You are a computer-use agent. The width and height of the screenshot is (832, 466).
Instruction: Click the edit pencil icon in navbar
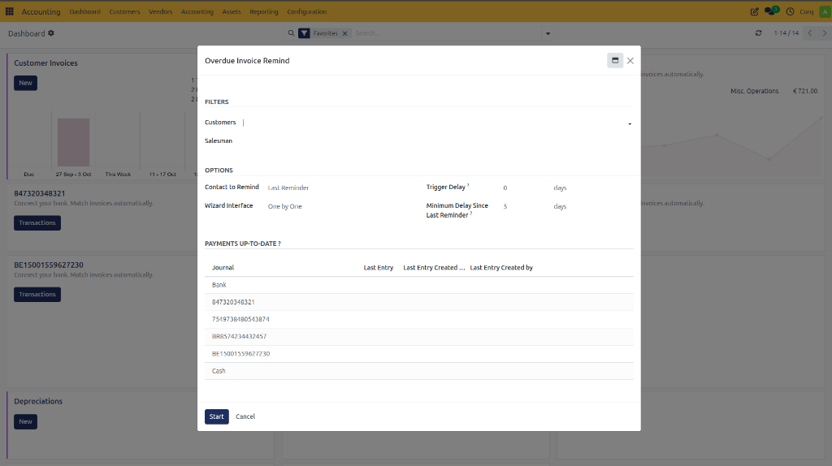(754, 11)
